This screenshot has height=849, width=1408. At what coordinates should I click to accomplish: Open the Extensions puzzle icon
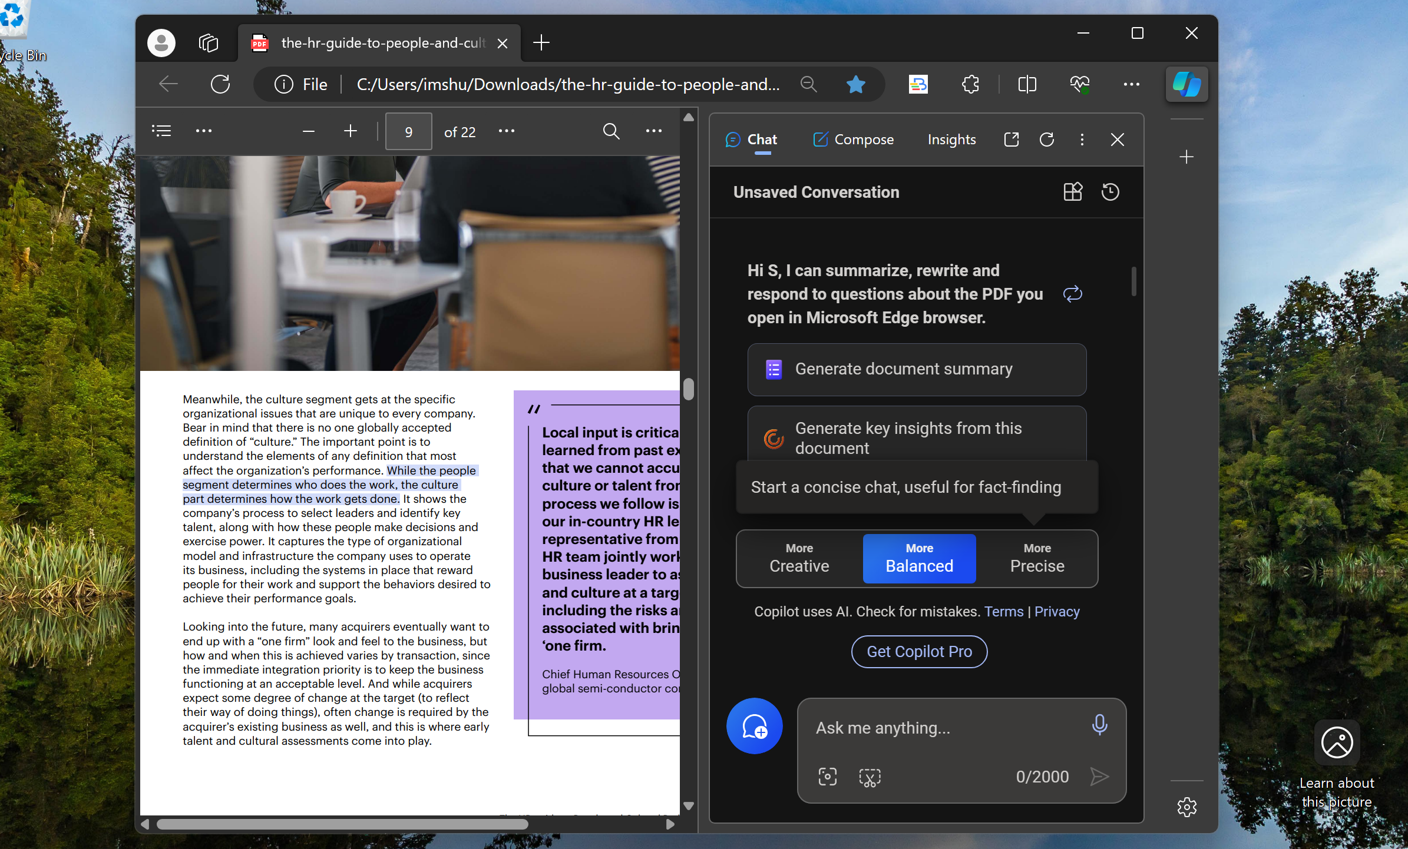pos(970,84)
